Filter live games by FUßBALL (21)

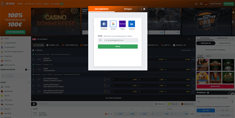click(53, 45)
